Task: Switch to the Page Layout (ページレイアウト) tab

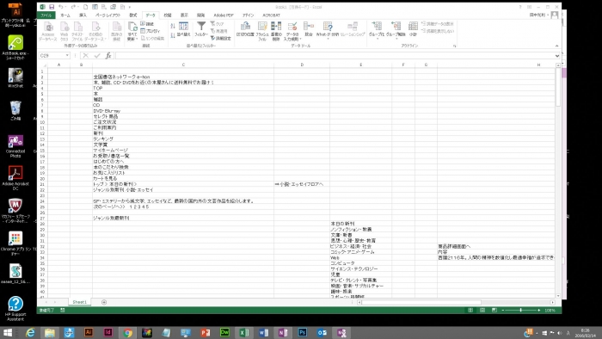Action: [107, 15]
